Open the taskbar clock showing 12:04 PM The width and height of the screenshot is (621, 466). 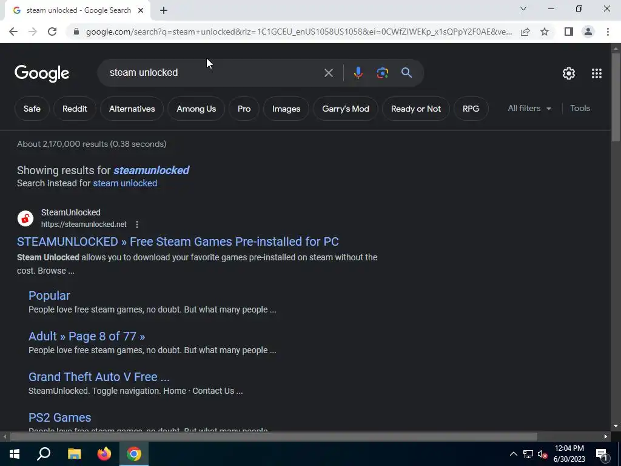tap(569, 454)
